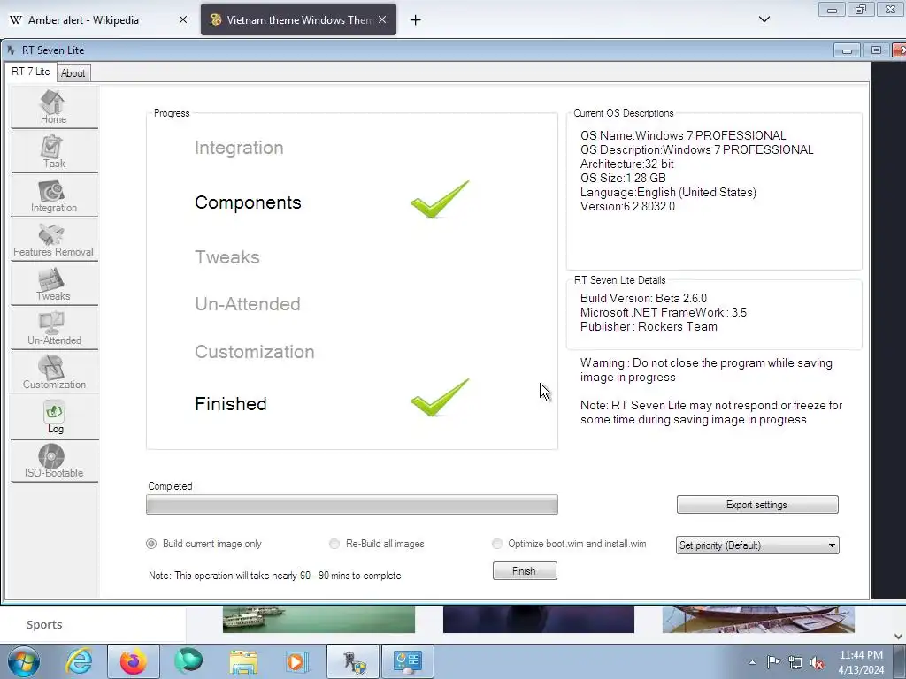Open Windows Explorer folder in taskbar
This screenshot has width=906, height=679.
[243, 661]
